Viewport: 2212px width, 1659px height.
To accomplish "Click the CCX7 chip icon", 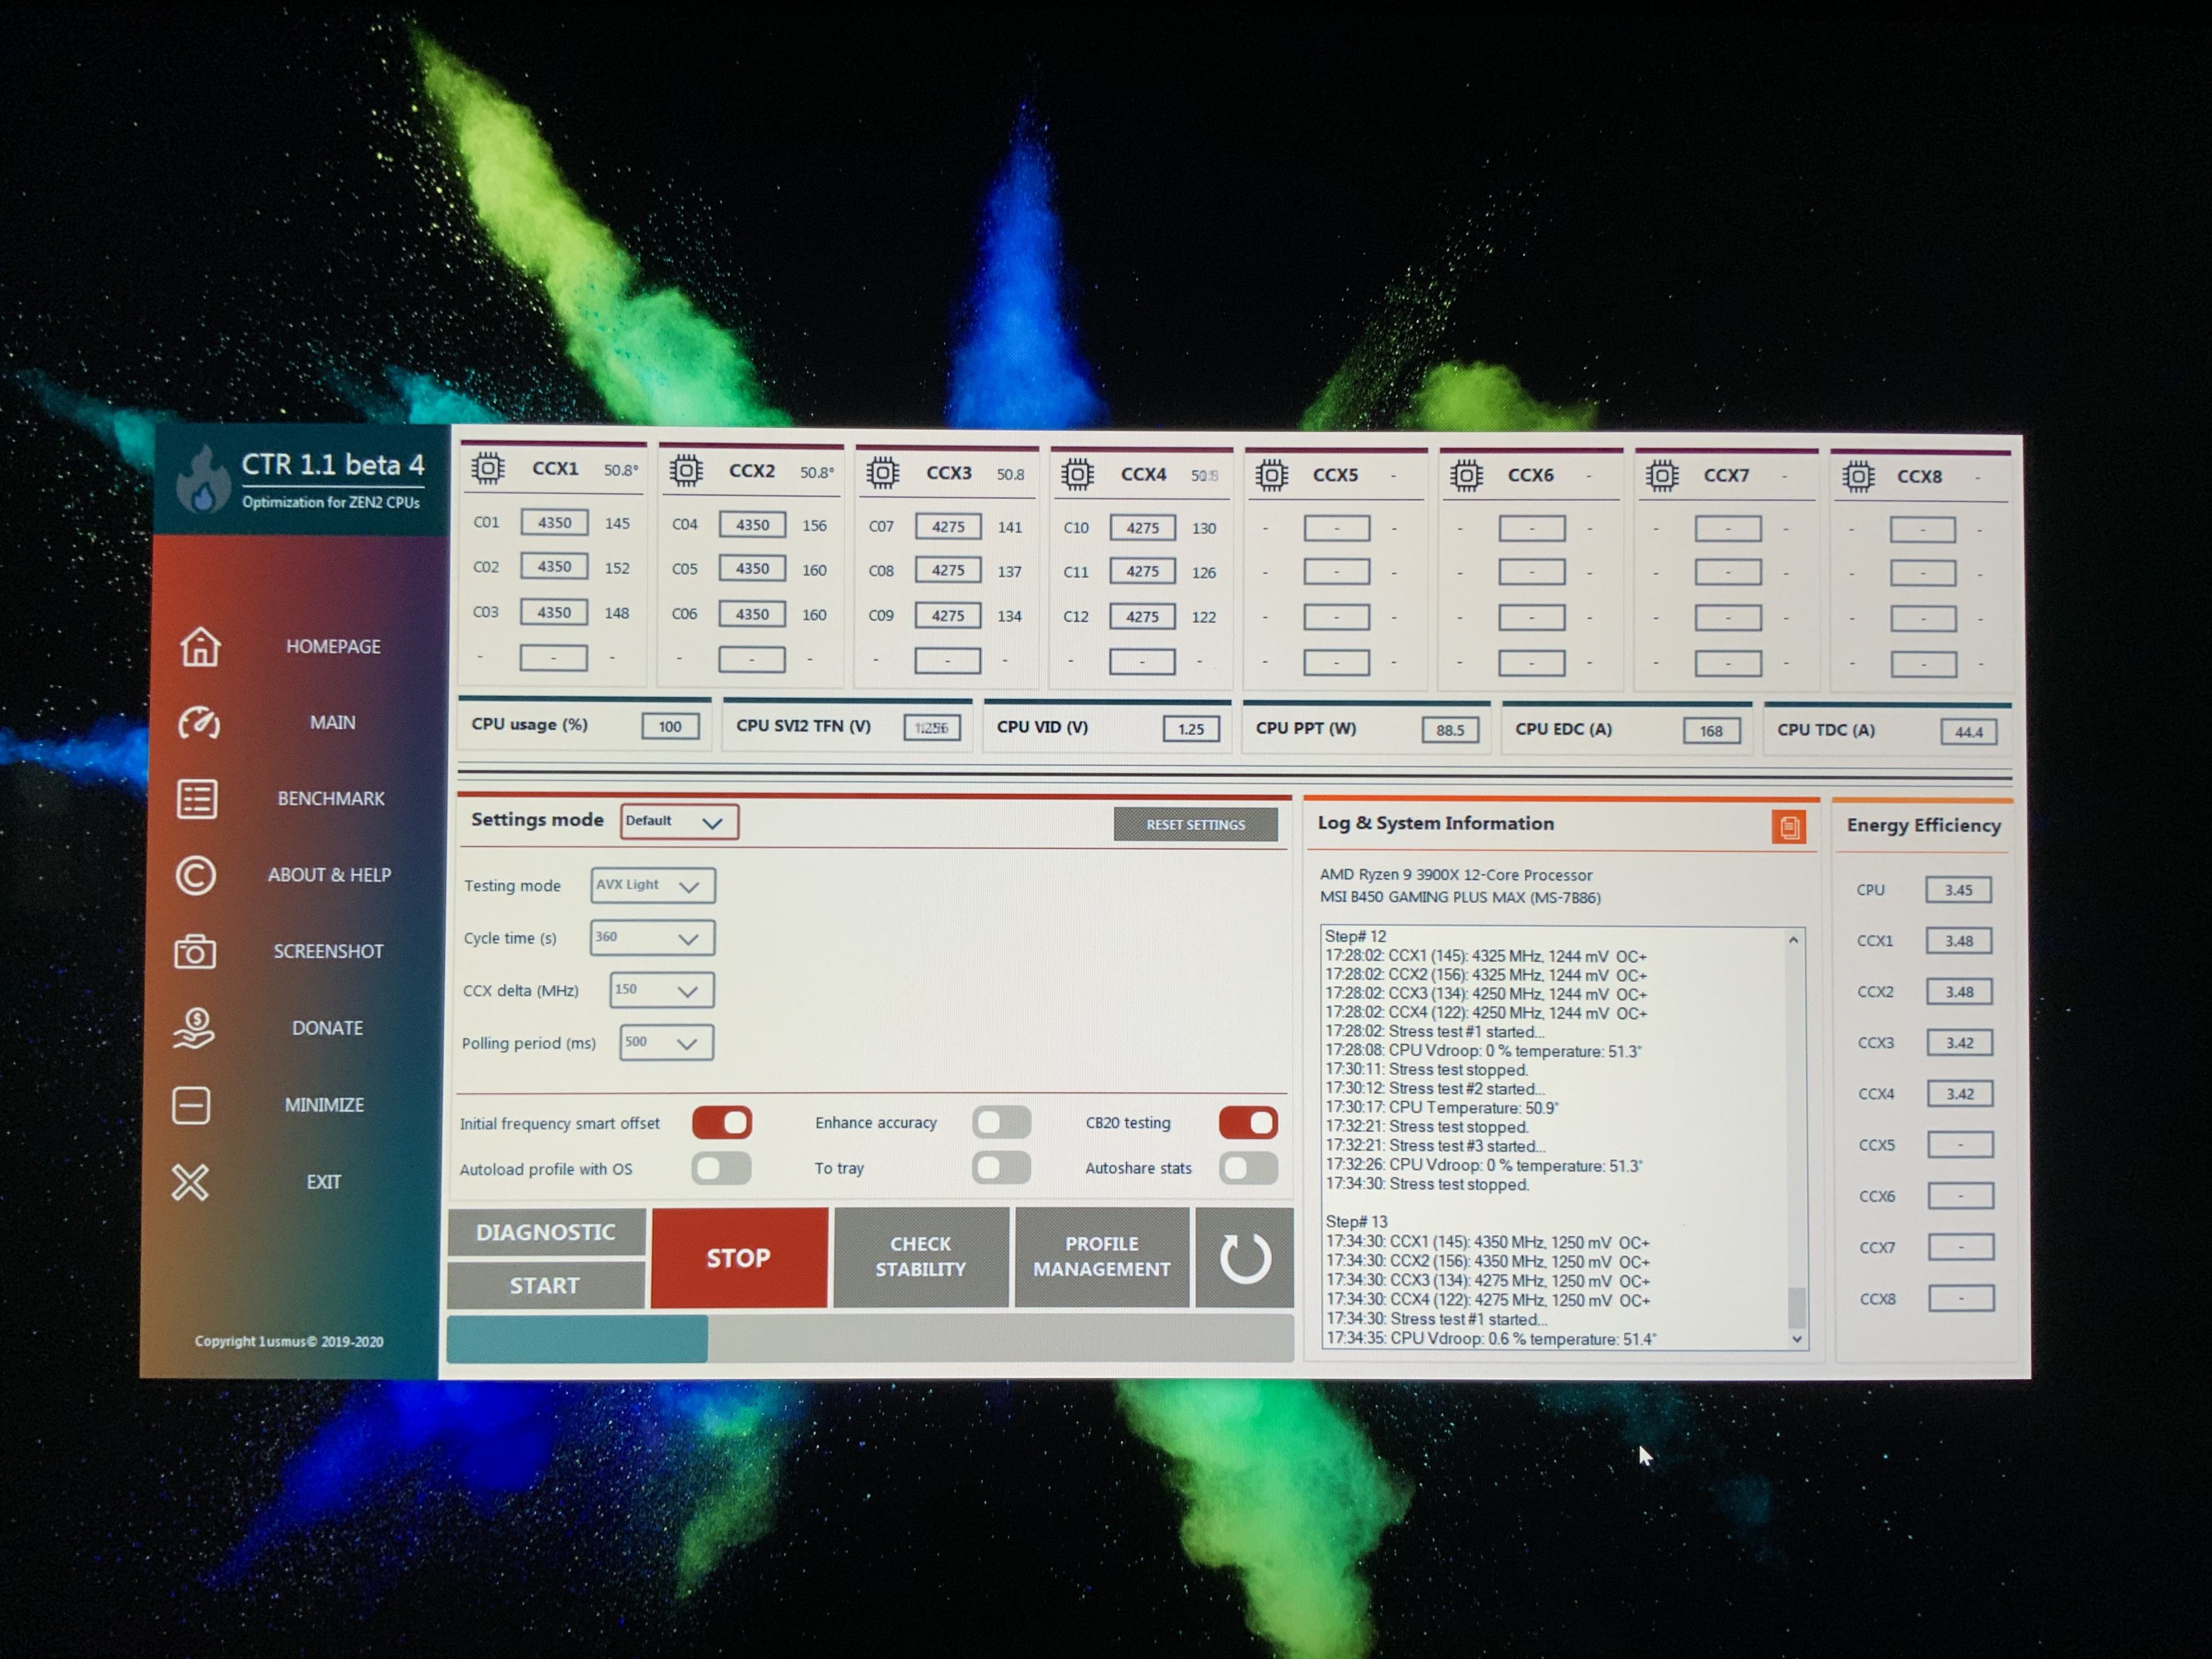I will [1662, 475].
